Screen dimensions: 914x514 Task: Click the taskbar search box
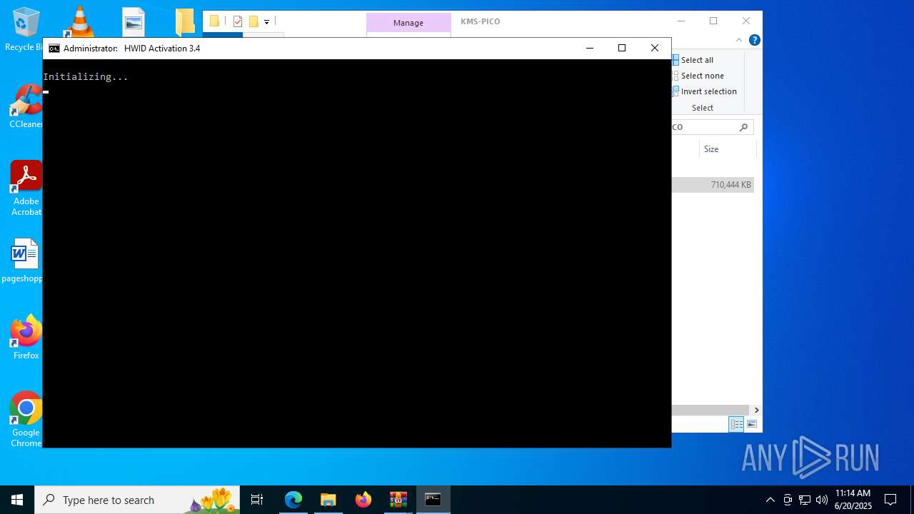coord(137,500)
